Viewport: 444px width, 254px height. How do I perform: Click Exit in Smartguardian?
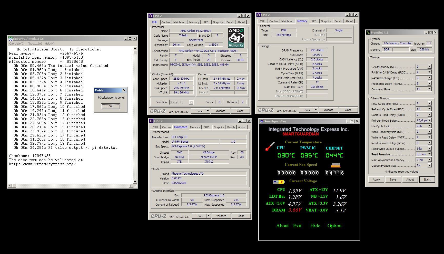coord(297,226)
